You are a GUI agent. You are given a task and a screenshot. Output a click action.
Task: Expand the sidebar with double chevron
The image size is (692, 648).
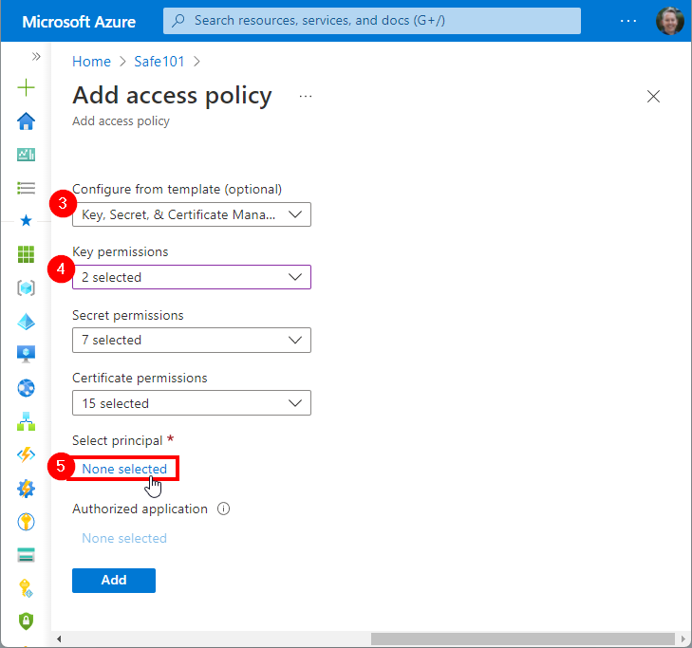tap(36, 57)
